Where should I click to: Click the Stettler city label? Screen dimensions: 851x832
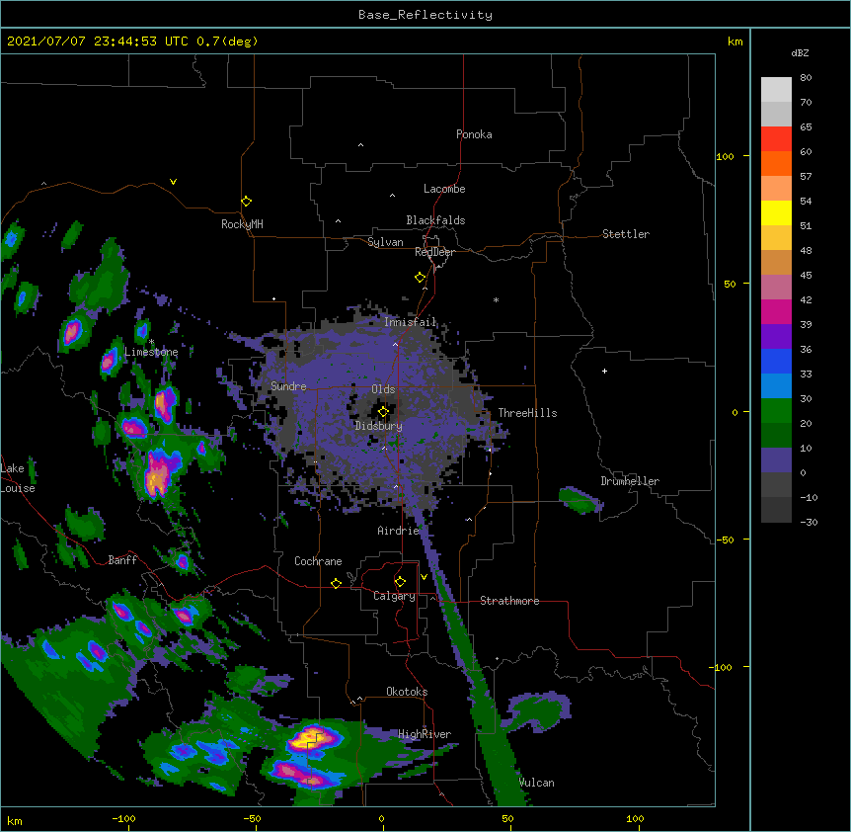point(625,234)
